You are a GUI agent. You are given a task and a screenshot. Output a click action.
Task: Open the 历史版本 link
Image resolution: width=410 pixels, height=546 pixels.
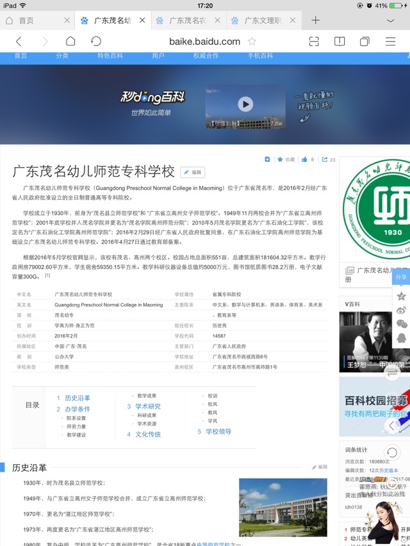point(388,470)
